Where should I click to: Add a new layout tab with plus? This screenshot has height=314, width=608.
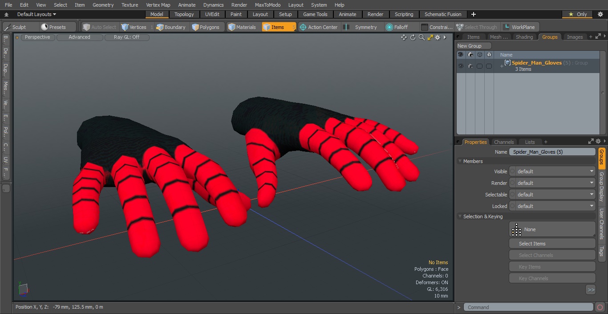[x=473, y=14]
